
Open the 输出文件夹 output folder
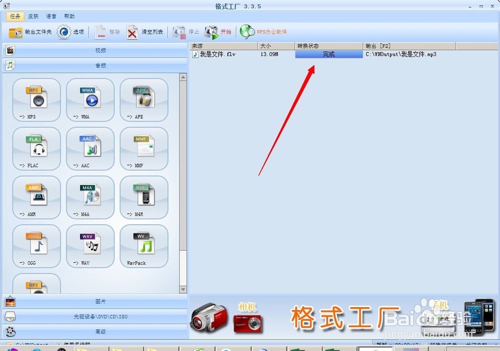coord(27,31)
